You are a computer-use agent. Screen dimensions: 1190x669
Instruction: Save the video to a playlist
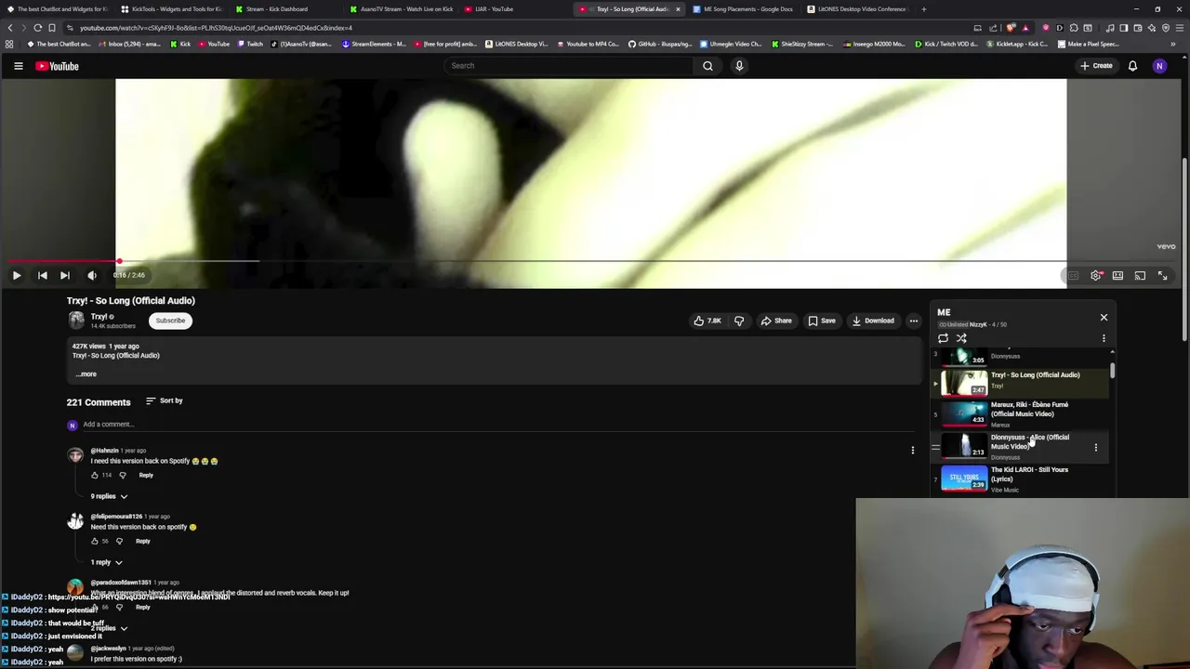821,321
